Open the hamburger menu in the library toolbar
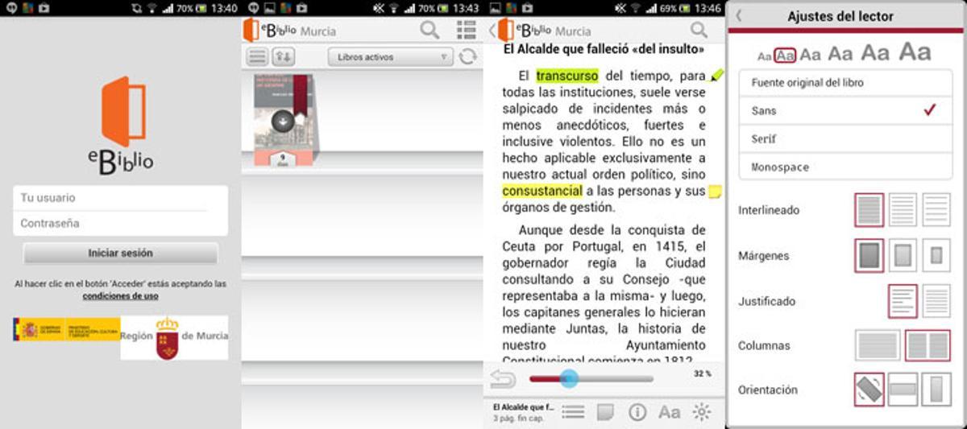This screenshot has height=429, width=967. pos(257,57)
